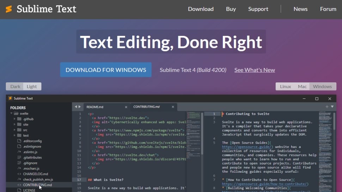Go to previous tab with left arrow
The height and width of the screenshot is (192, 342).
(76, 107)
